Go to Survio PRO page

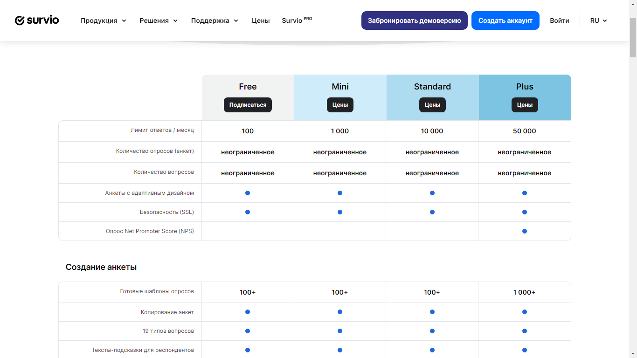pos(297,21)
